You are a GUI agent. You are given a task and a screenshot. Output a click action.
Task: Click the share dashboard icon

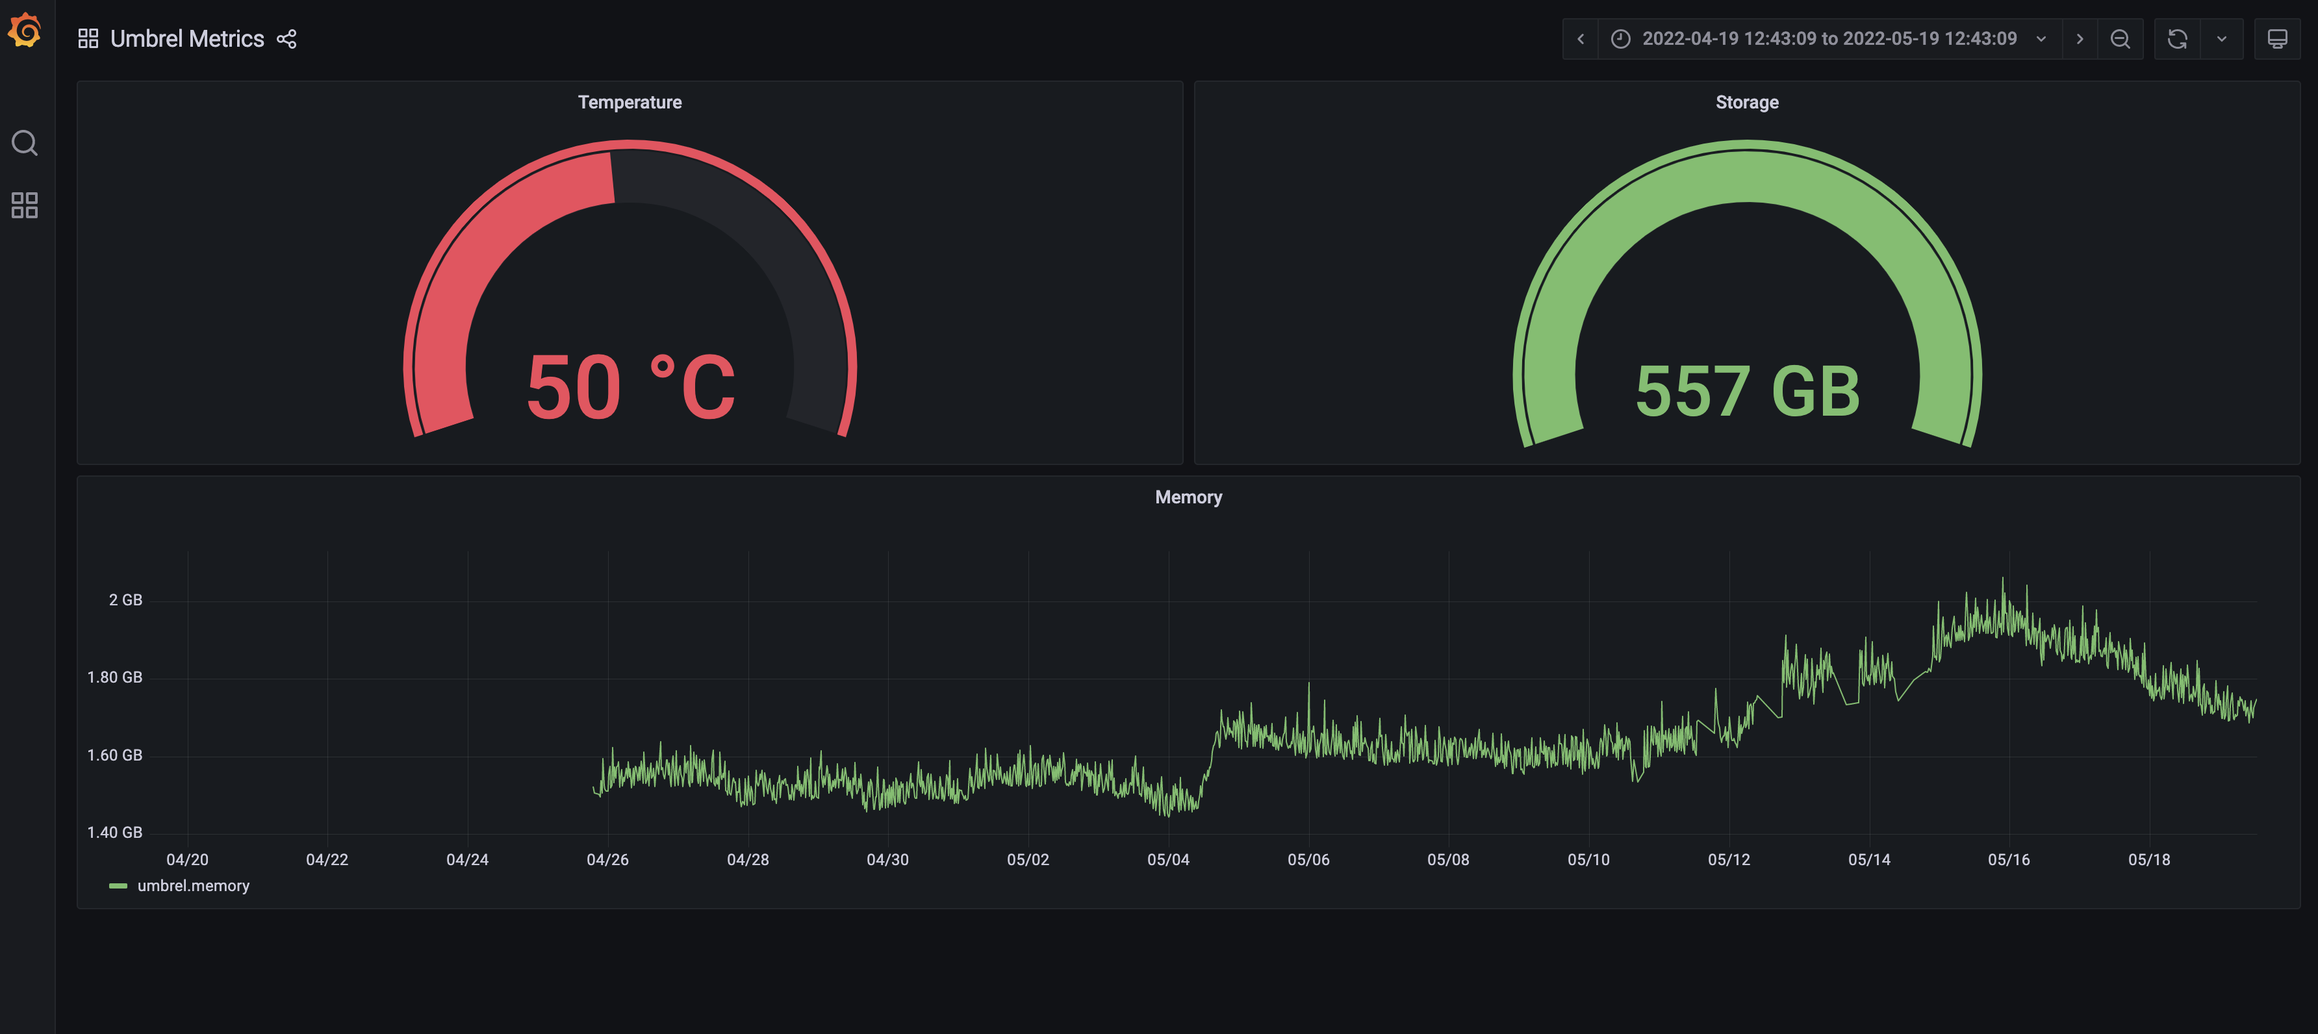286,39
